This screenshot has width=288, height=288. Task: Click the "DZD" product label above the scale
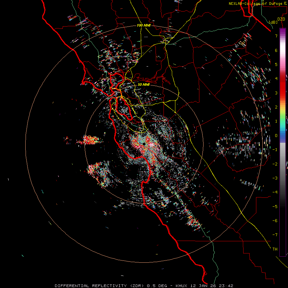point(281,19)
